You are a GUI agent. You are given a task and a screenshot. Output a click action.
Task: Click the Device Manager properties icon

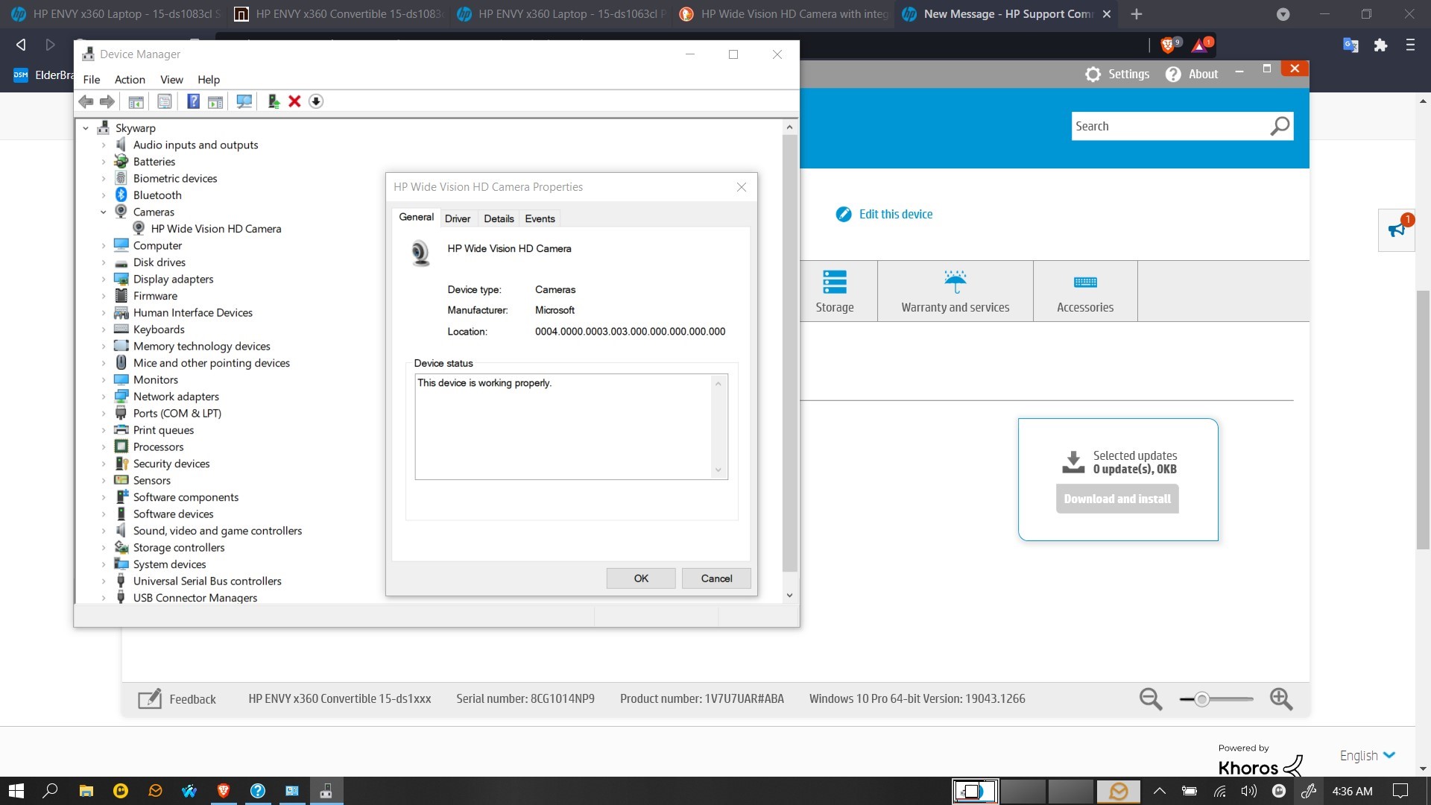pos(165,101)
